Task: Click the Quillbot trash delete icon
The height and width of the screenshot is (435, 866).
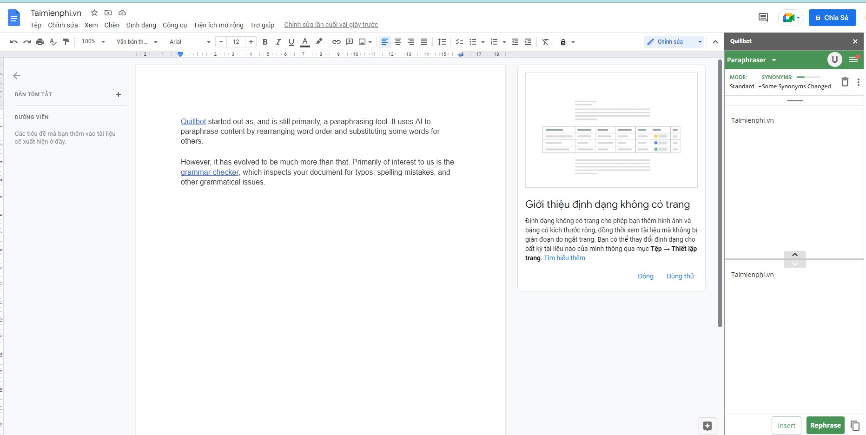Action: 845,82
